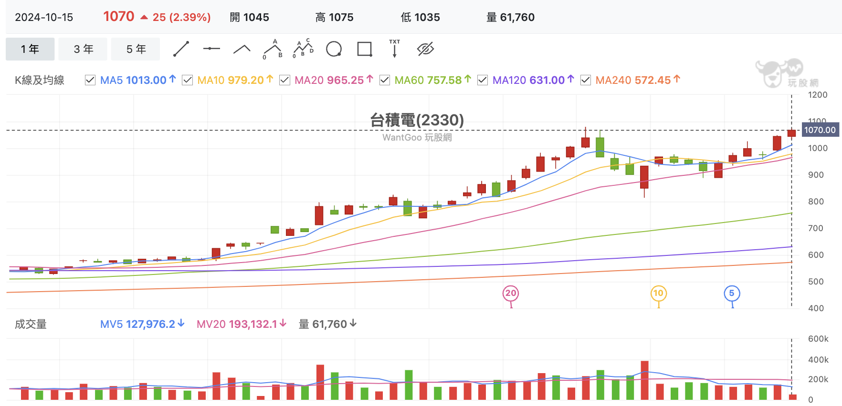The image size is (842, 406).
Task: Pick the rectangle drawing tool
Action: (365, 49)
